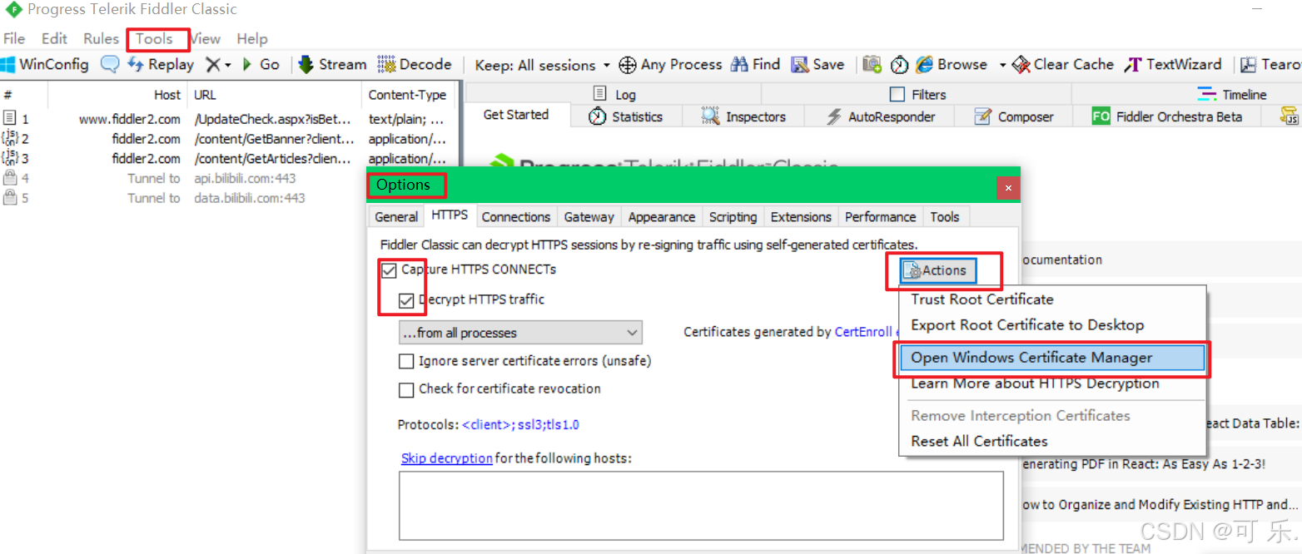Screen dimensions: 1302x554
Task: Switch to Performance tab in Options
Action: 880,217
